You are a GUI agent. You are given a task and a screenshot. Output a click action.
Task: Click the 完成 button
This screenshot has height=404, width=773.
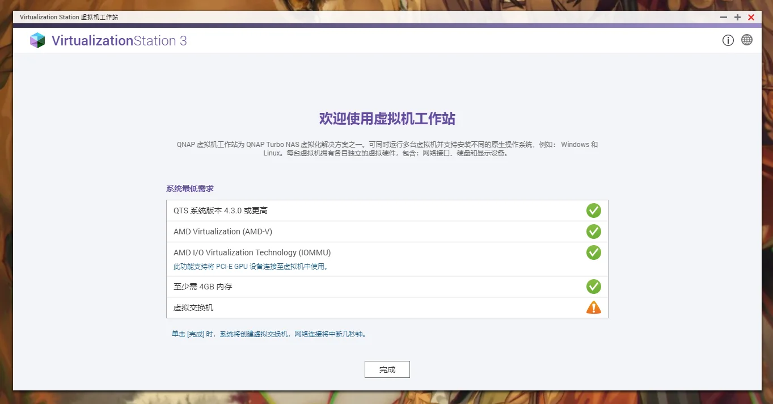(387, 369)
